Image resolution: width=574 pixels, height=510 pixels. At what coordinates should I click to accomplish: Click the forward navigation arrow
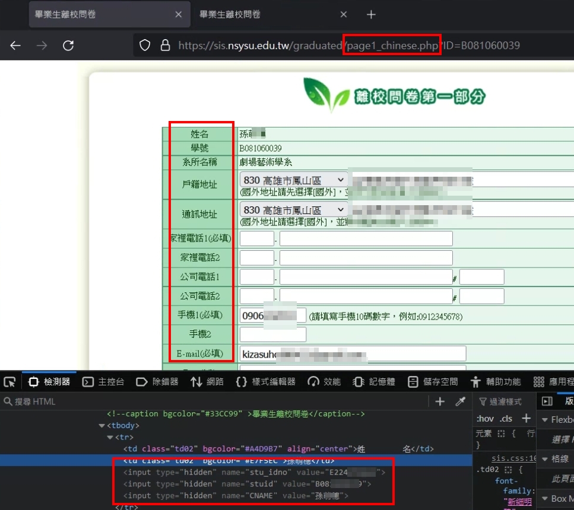pos(42,45)
